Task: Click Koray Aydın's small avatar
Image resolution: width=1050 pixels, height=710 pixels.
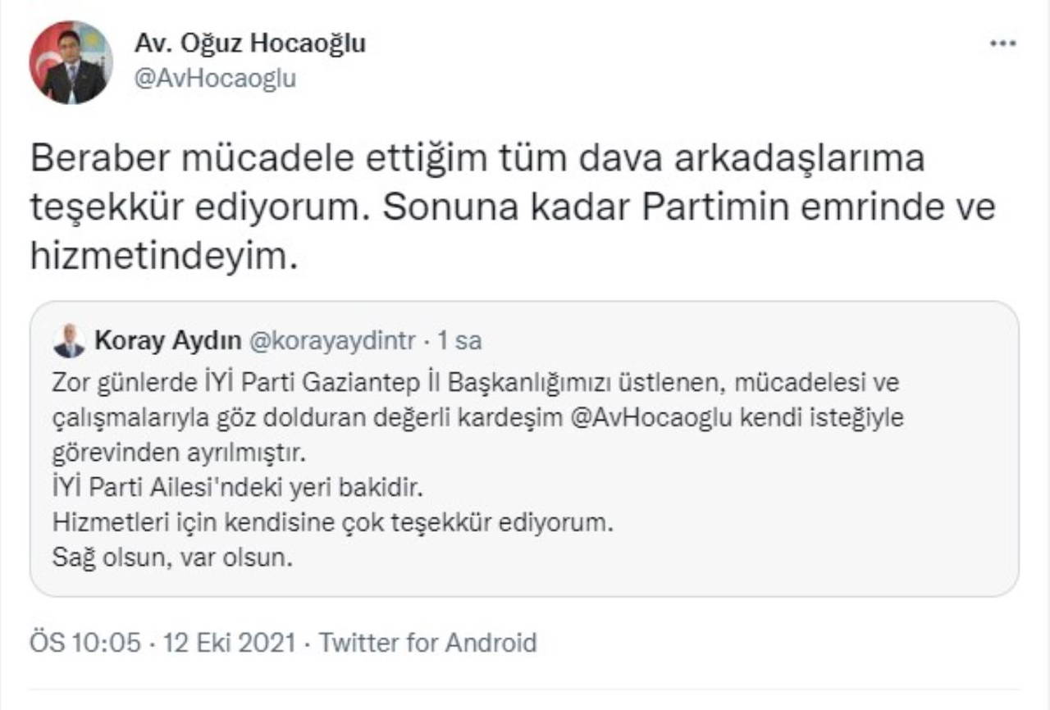Action: coord(69,341)
